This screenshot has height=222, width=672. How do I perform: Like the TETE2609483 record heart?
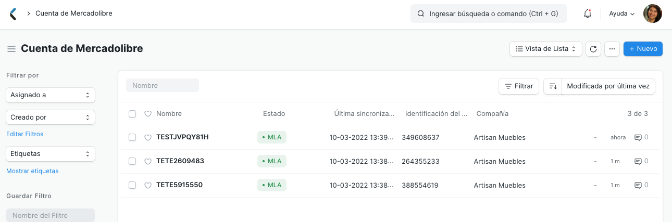tap(147, 162)
